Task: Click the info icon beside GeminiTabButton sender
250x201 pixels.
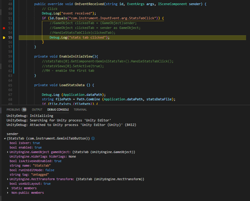Action: (x=93, y=138)
